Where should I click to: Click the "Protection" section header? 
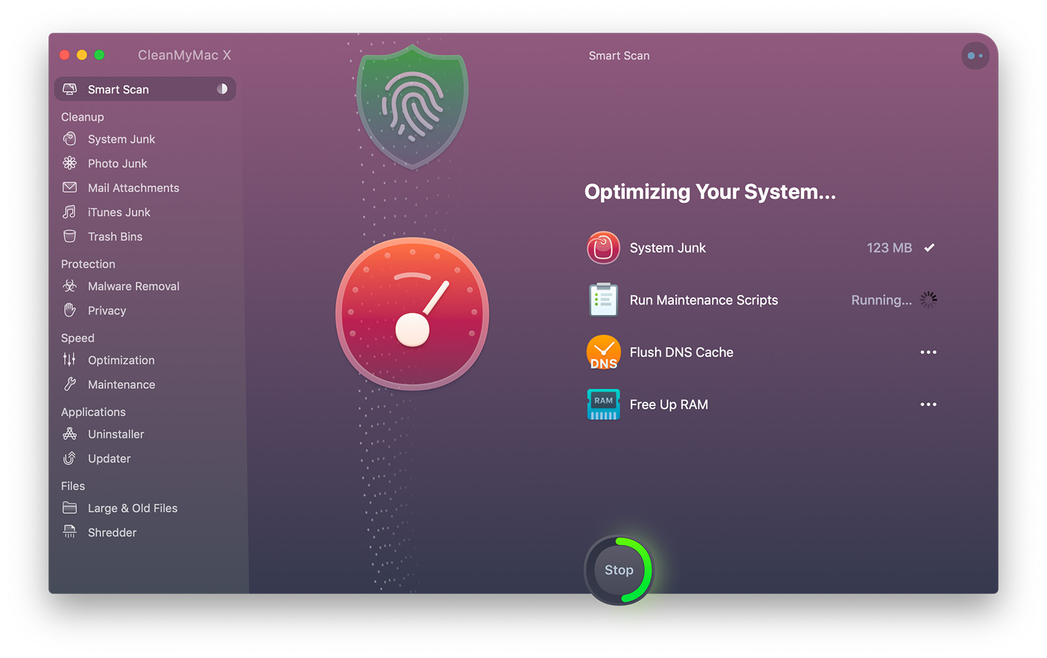click(88, 264)
